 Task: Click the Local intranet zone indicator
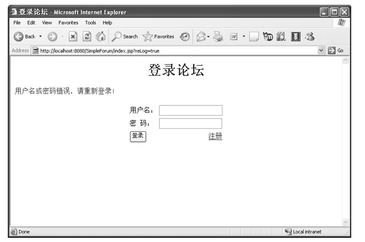[x=303, y=231]
